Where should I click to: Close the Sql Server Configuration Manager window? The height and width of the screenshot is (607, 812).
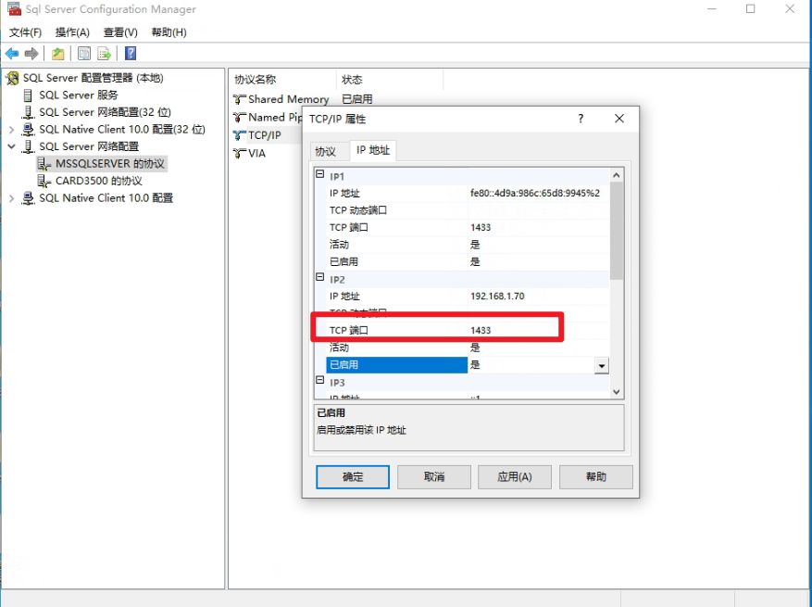pos(790,9)
